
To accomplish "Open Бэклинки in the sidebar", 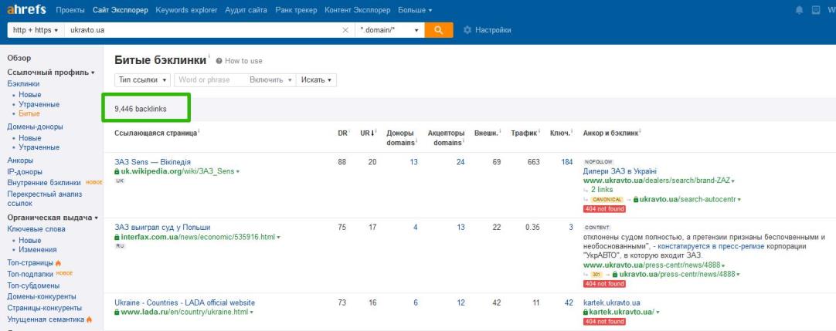I will click(x=23, y=83).
